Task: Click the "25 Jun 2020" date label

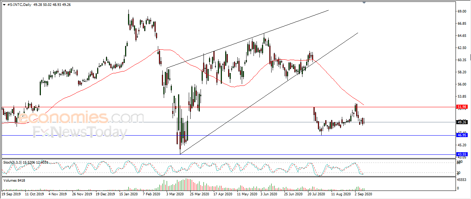Action: click(294, 193)
